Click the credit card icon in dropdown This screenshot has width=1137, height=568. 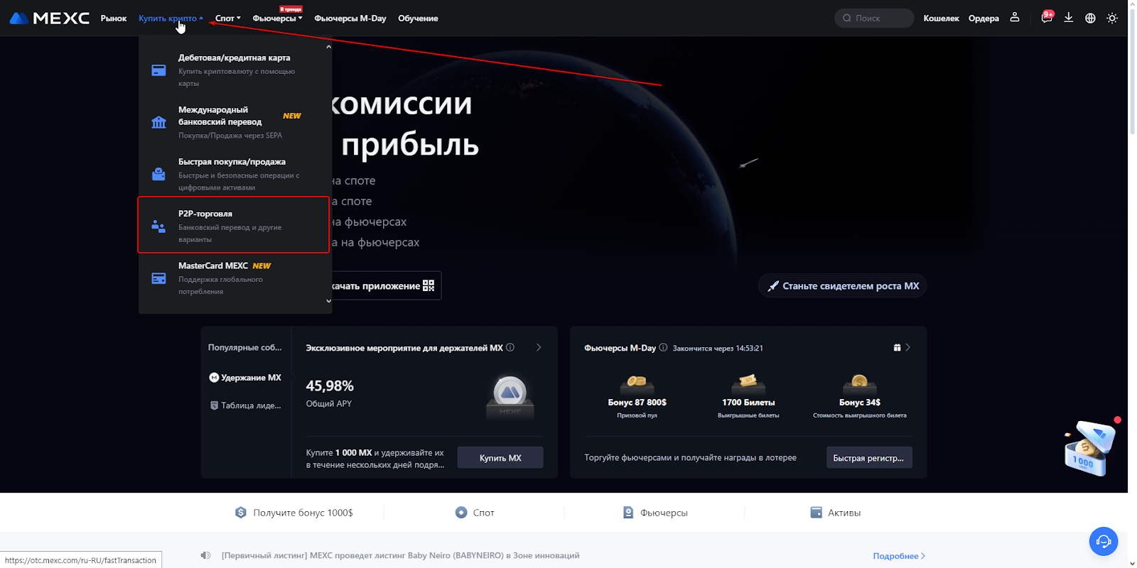pos(158,70)
